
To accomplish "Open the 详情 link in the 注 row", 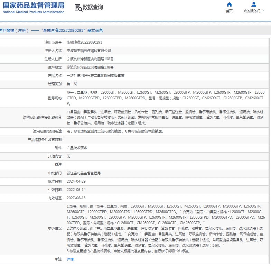I will (70, 259).
